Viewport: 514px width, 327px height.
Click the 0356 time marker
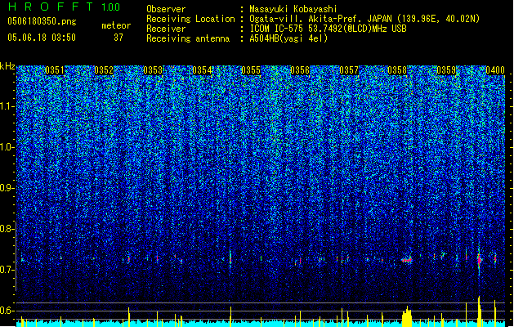(x=300, y=70)
